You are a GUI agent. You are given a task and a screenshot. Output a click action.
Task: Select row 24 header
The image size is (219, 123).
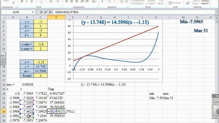4,111
